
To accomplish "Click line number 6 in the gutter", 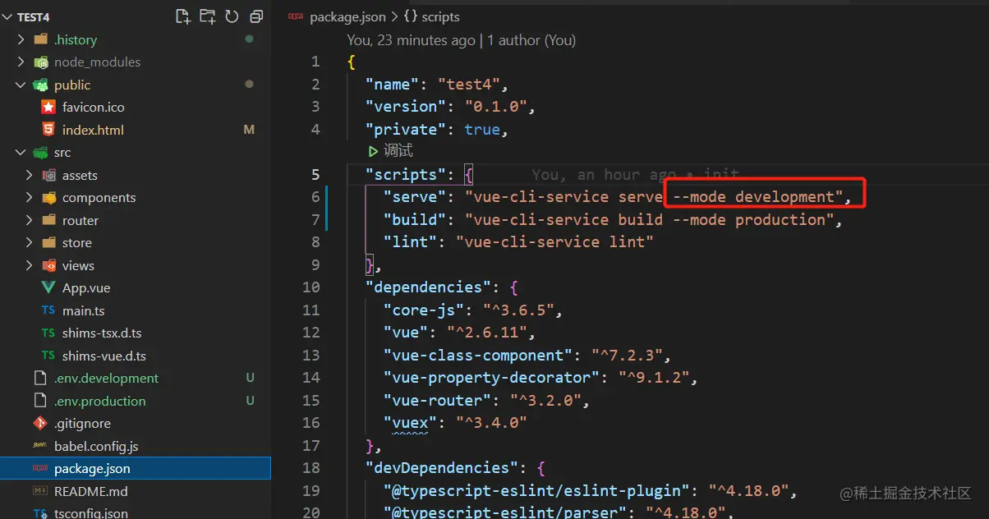I will click(315, 197).
